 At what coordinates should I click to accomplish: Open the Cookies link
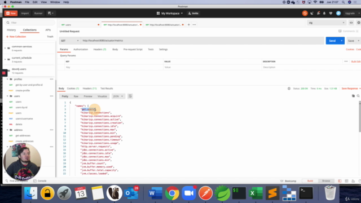(350, 50)
